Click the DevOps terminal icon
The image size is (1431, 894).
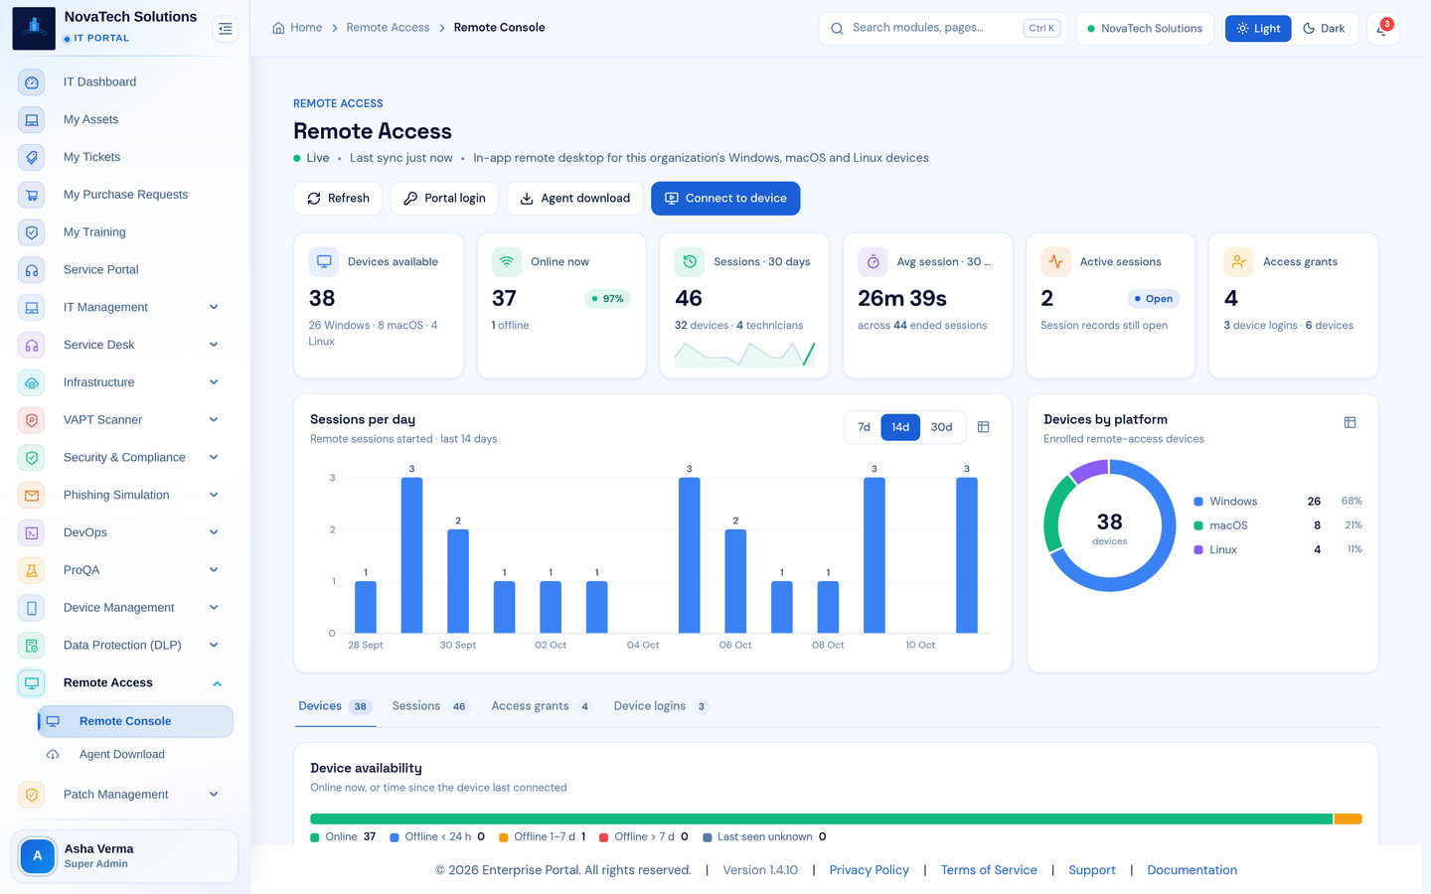click(32, 532)
